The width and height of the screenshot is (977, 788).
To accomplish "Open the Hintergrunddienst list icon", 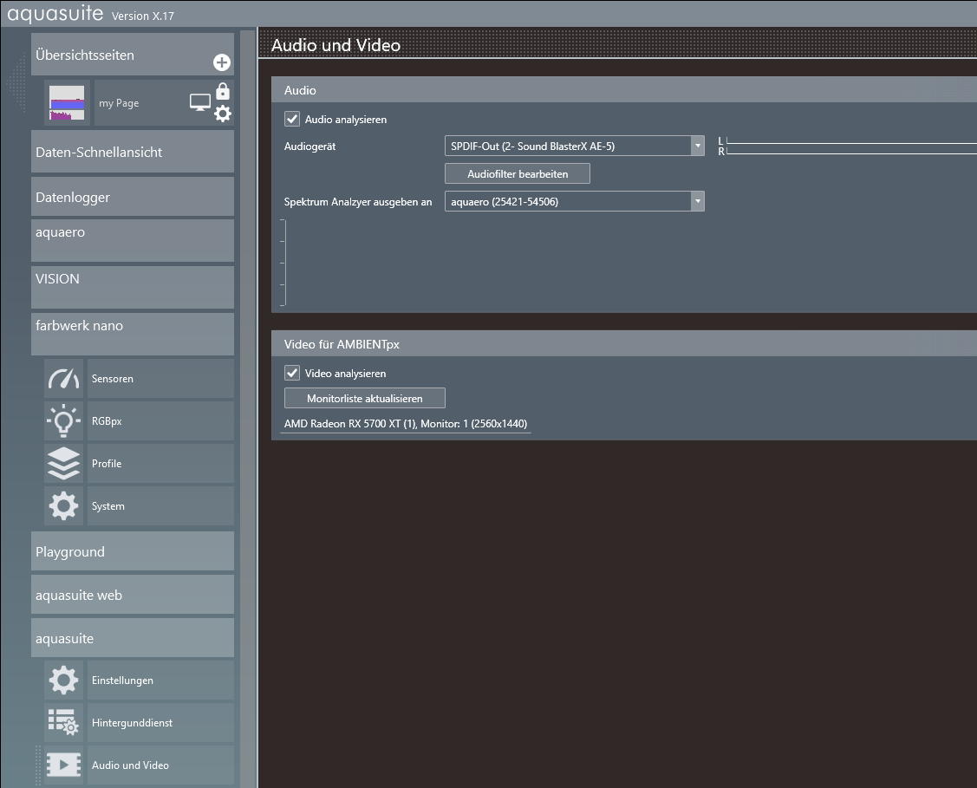I will (x=63, y=723).
